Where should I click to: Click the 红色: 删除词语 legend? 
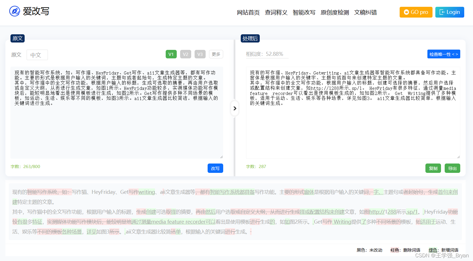tap(405, 250)
